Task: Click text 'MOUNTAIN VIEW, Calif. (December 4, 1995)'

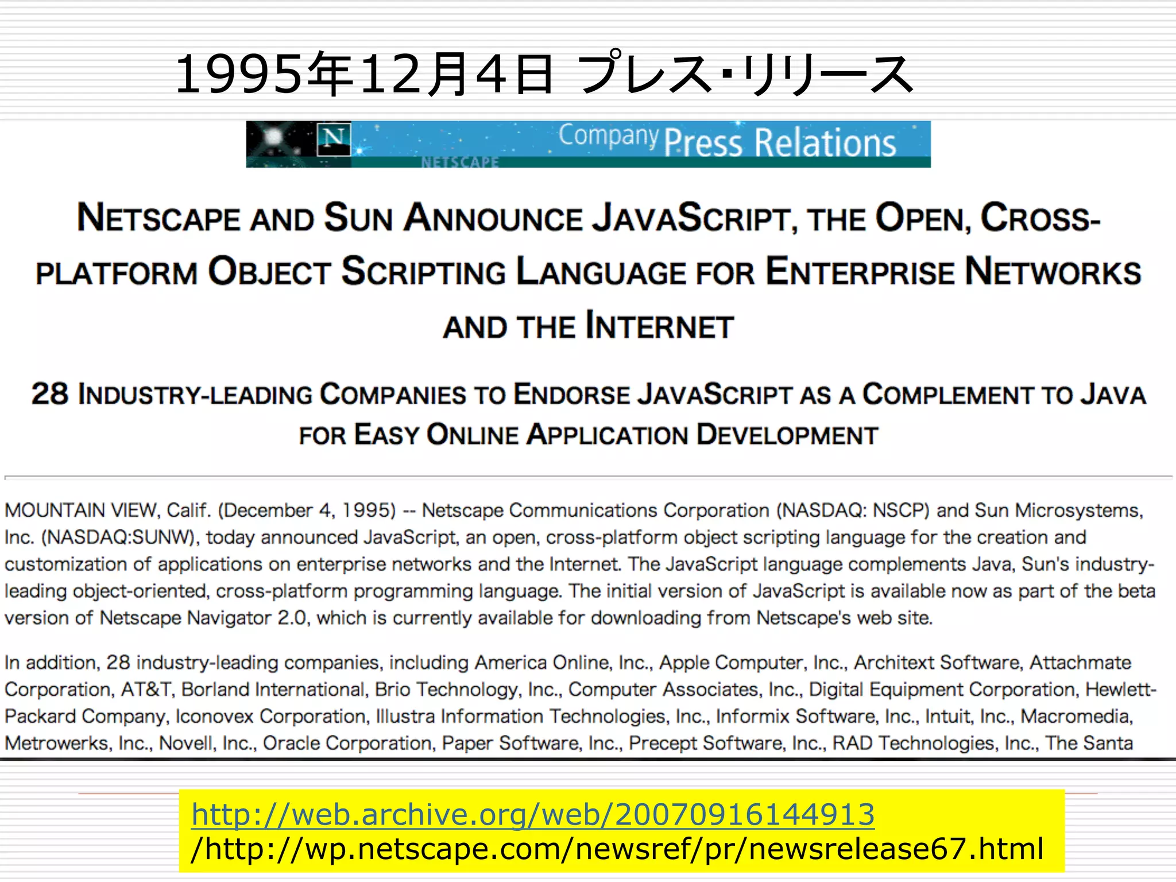Action: pyautogui.click(x=200, y=510)
